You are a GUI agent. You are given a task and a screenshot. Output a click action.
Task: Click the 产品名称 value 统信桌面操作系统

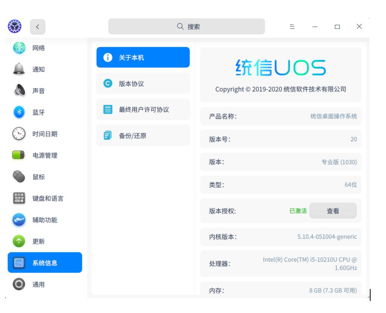click(334, 116)
